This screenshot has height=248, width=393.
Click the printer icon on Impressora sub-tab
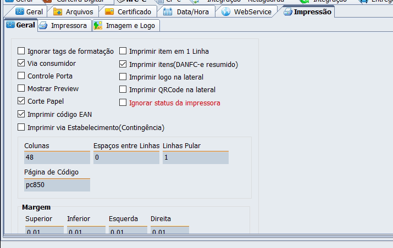click(x=43, y=25)
